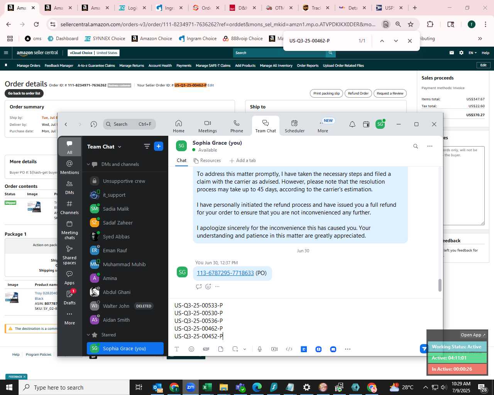Open the Channels sidebar item
This screenshot has width=494, height=395.
click(69, 207)
